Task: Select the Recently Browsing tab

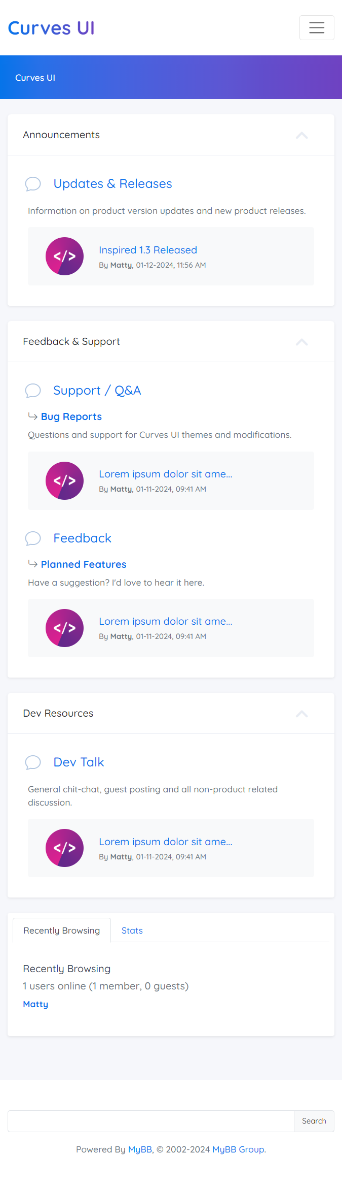Action: pos(62,931)
